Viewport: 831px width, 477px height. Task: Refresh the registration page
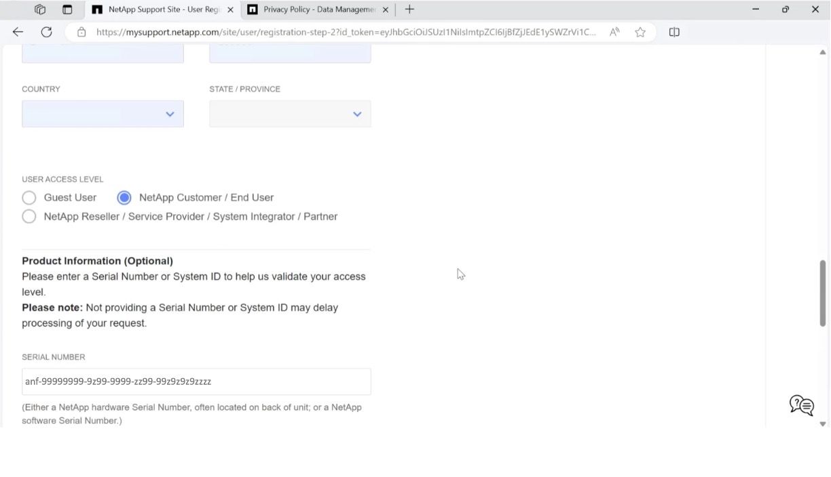[45, 31]
